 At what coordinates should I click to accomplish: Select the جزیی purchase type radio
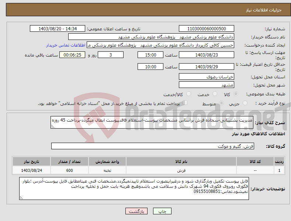245,103
